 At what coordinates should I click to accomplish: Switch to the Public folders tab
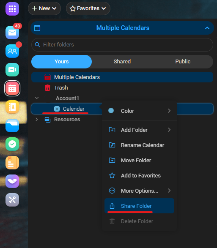183,62
